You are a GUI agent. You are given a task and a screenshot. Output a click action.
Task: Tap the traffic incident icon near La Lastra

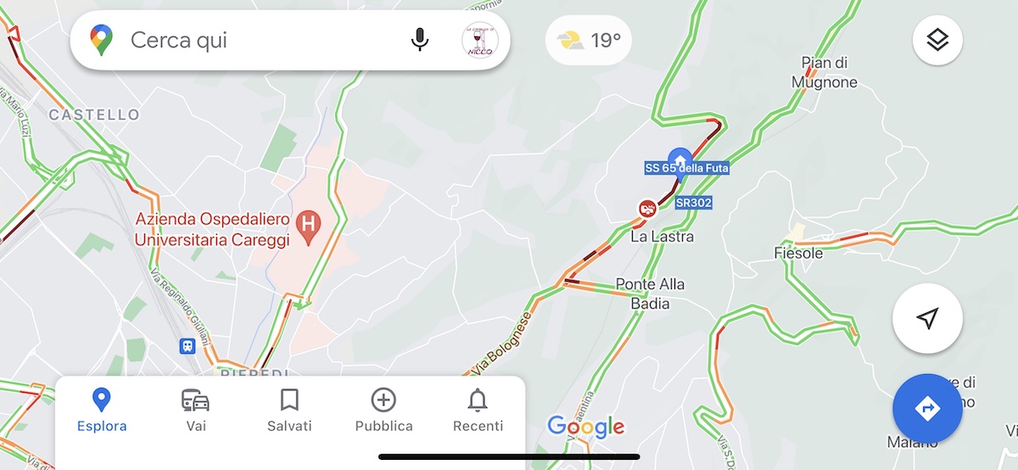click(646, 209)
